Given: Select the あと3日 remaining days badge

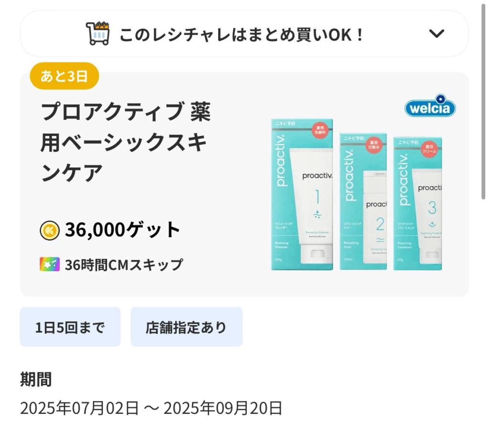Looking at the screenshot, I should point(64,76).
